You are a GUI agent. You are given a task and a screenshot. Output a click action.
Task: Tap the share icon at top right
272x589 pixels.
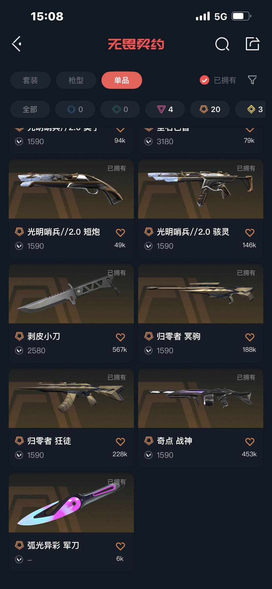point(252,44)
